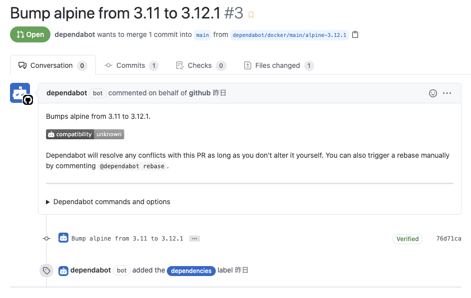
Task: Copy the branch name using clipboard icon
Action: click(x=355, y=34)
